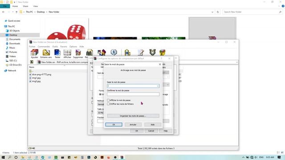Click Help in the compression options dialog
285x160 pixels.
pyautogui.click(x=165, y=131)
